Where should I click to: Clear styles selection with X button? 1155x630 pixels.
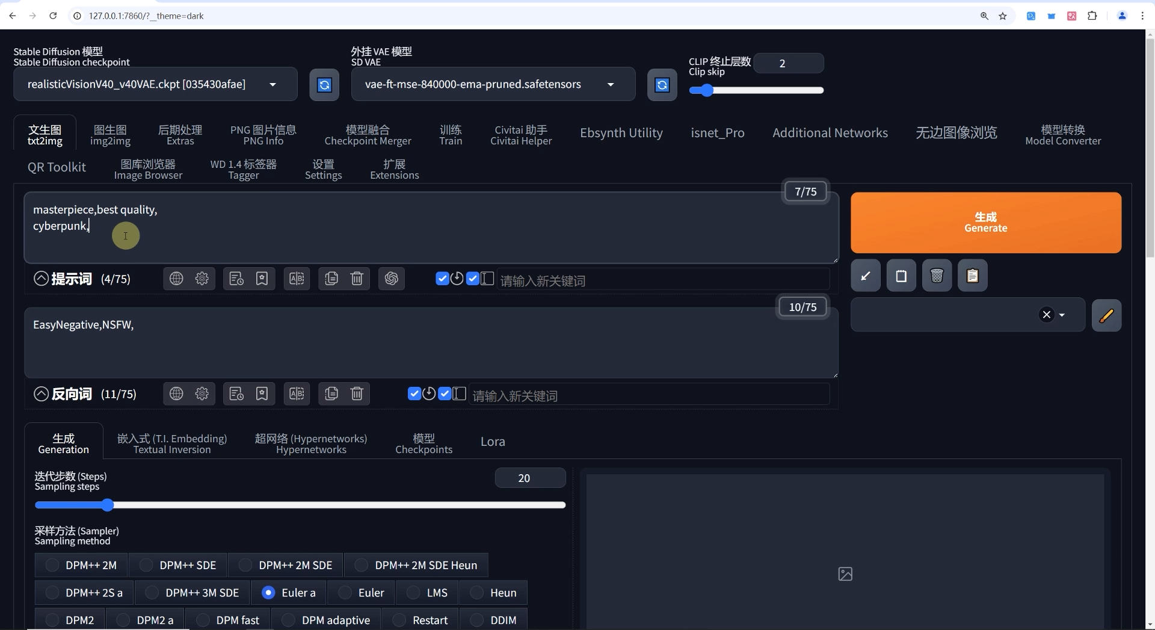[1047, 315]
